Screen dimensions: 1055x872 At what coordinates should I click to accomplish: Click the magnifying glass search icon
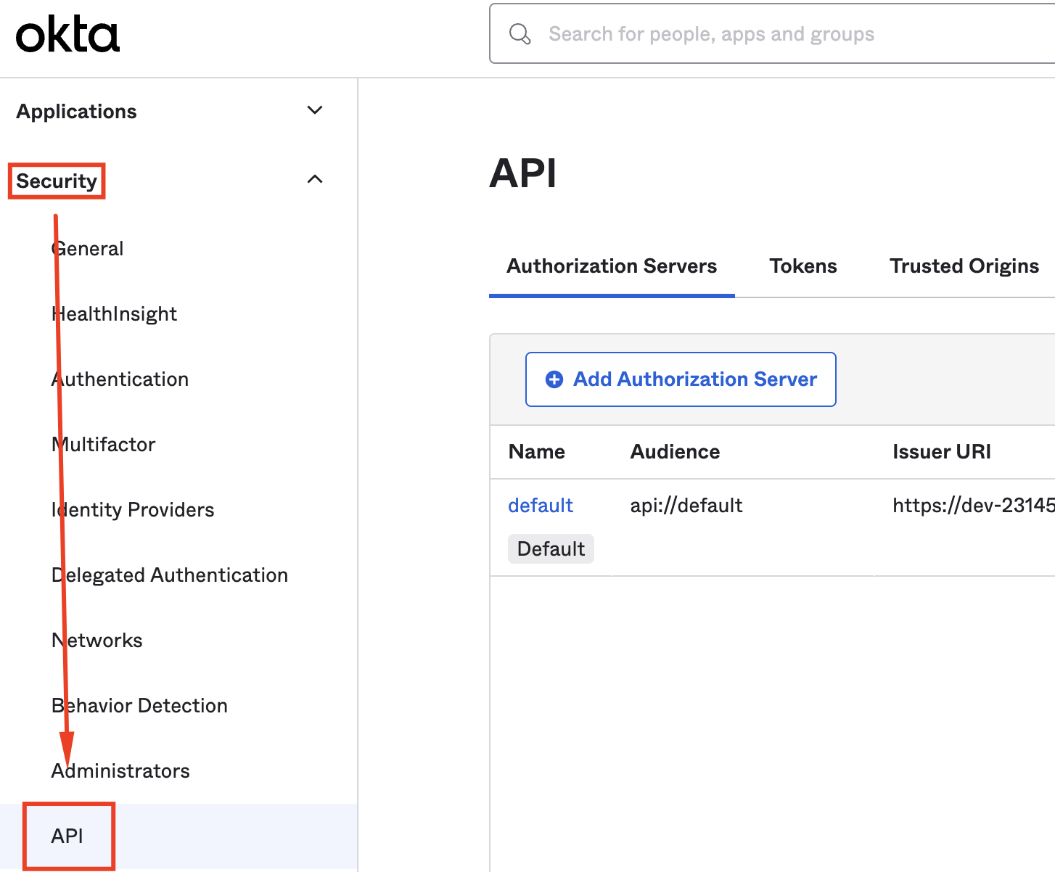pos(520,34)
